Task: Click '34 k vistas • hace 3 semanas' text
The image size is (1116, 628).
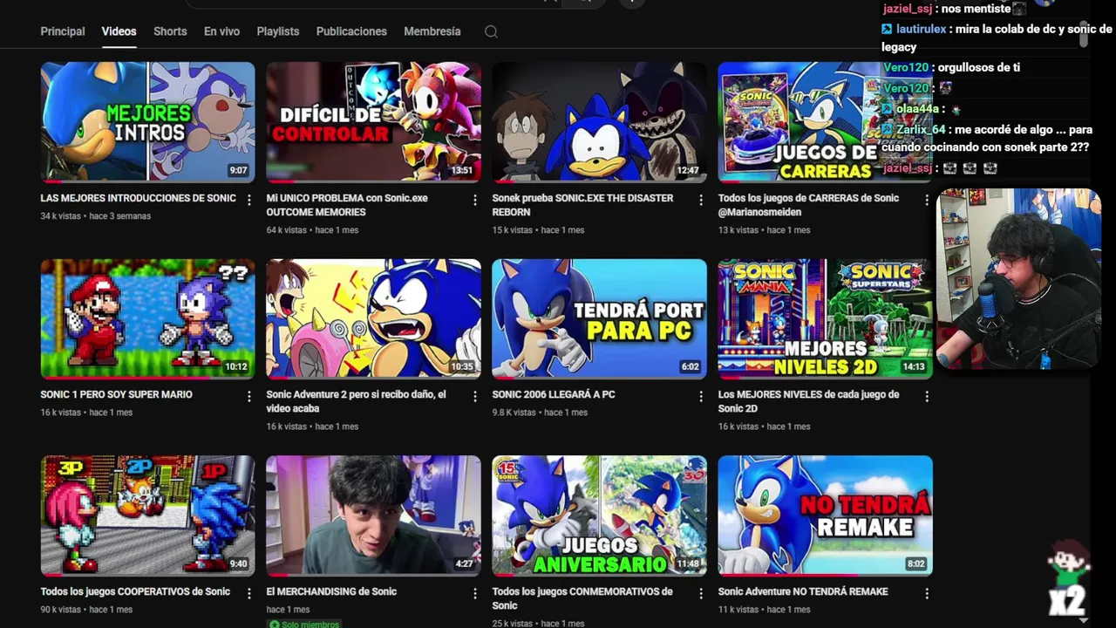Action: click(95, 216)
